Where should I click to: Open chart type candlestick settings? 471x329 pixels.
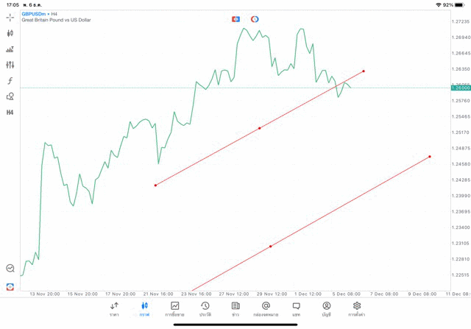10,33
